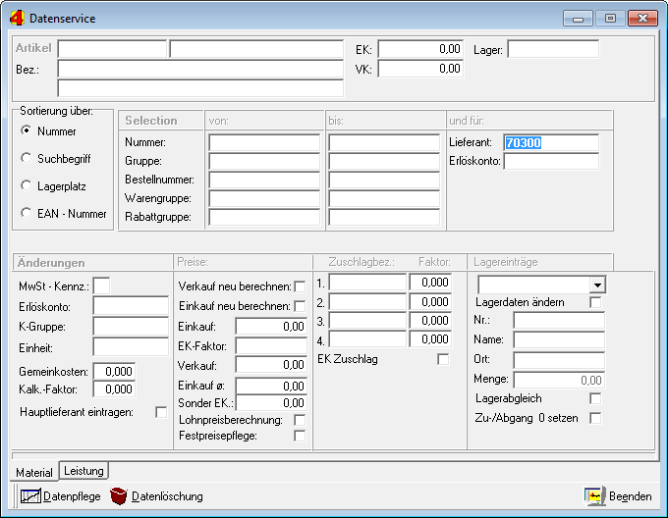Tick the Hauptlieferant eintragen checkbox
The width and height of the screenshot is (668, 518).
click(161, 412)
